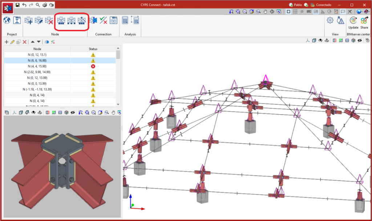Add a new item with plus icon
The image size is (372, 221).
point(6,42)
